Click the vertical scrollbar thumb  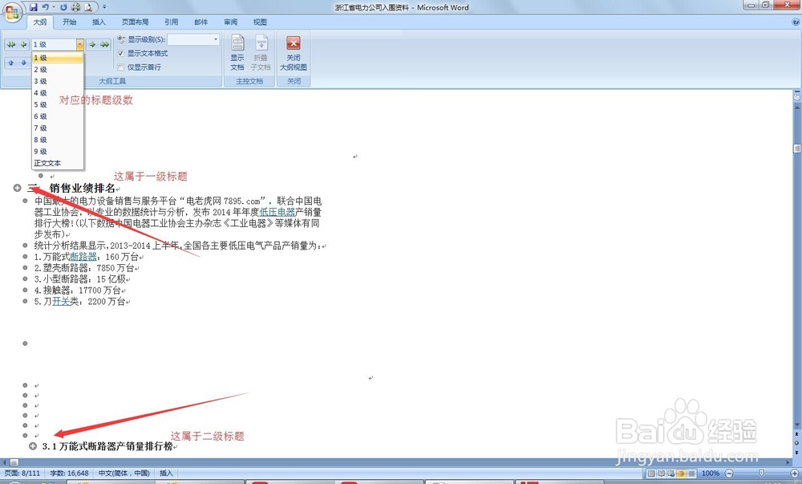point(796,148)
